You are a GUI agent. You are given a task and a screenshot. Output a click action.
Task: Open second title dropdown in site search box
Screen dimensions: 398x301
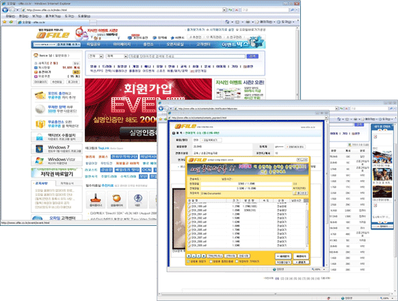coord(126,56)
